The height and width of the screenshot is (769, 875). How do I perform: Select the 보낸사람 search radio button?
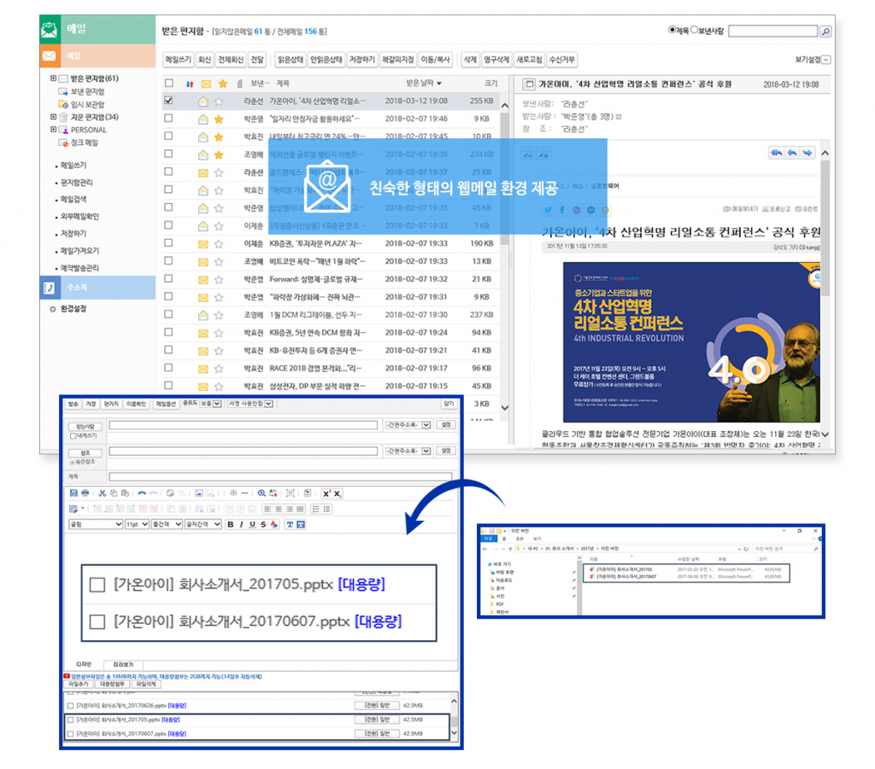pos(694,31)
